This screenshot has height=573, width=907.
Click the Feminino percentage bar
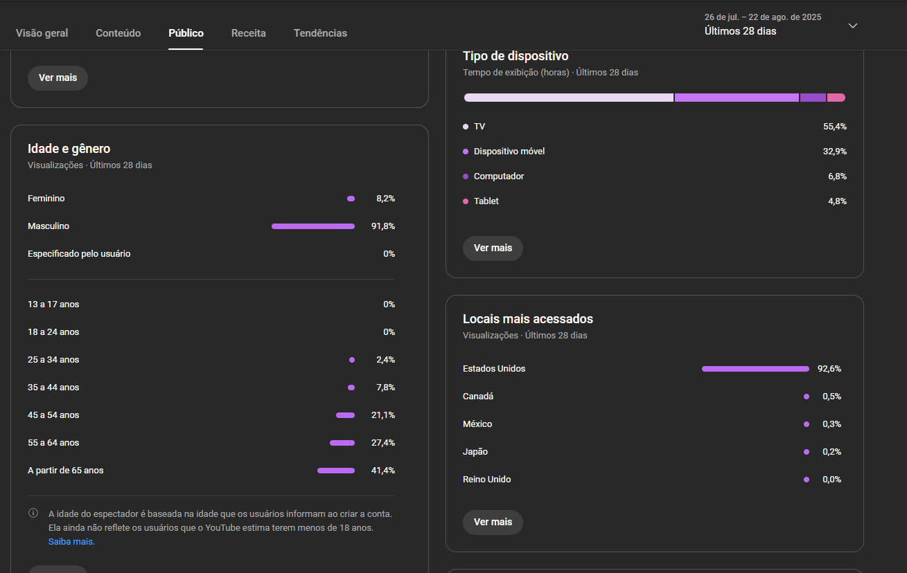click(x=351, y=199)
